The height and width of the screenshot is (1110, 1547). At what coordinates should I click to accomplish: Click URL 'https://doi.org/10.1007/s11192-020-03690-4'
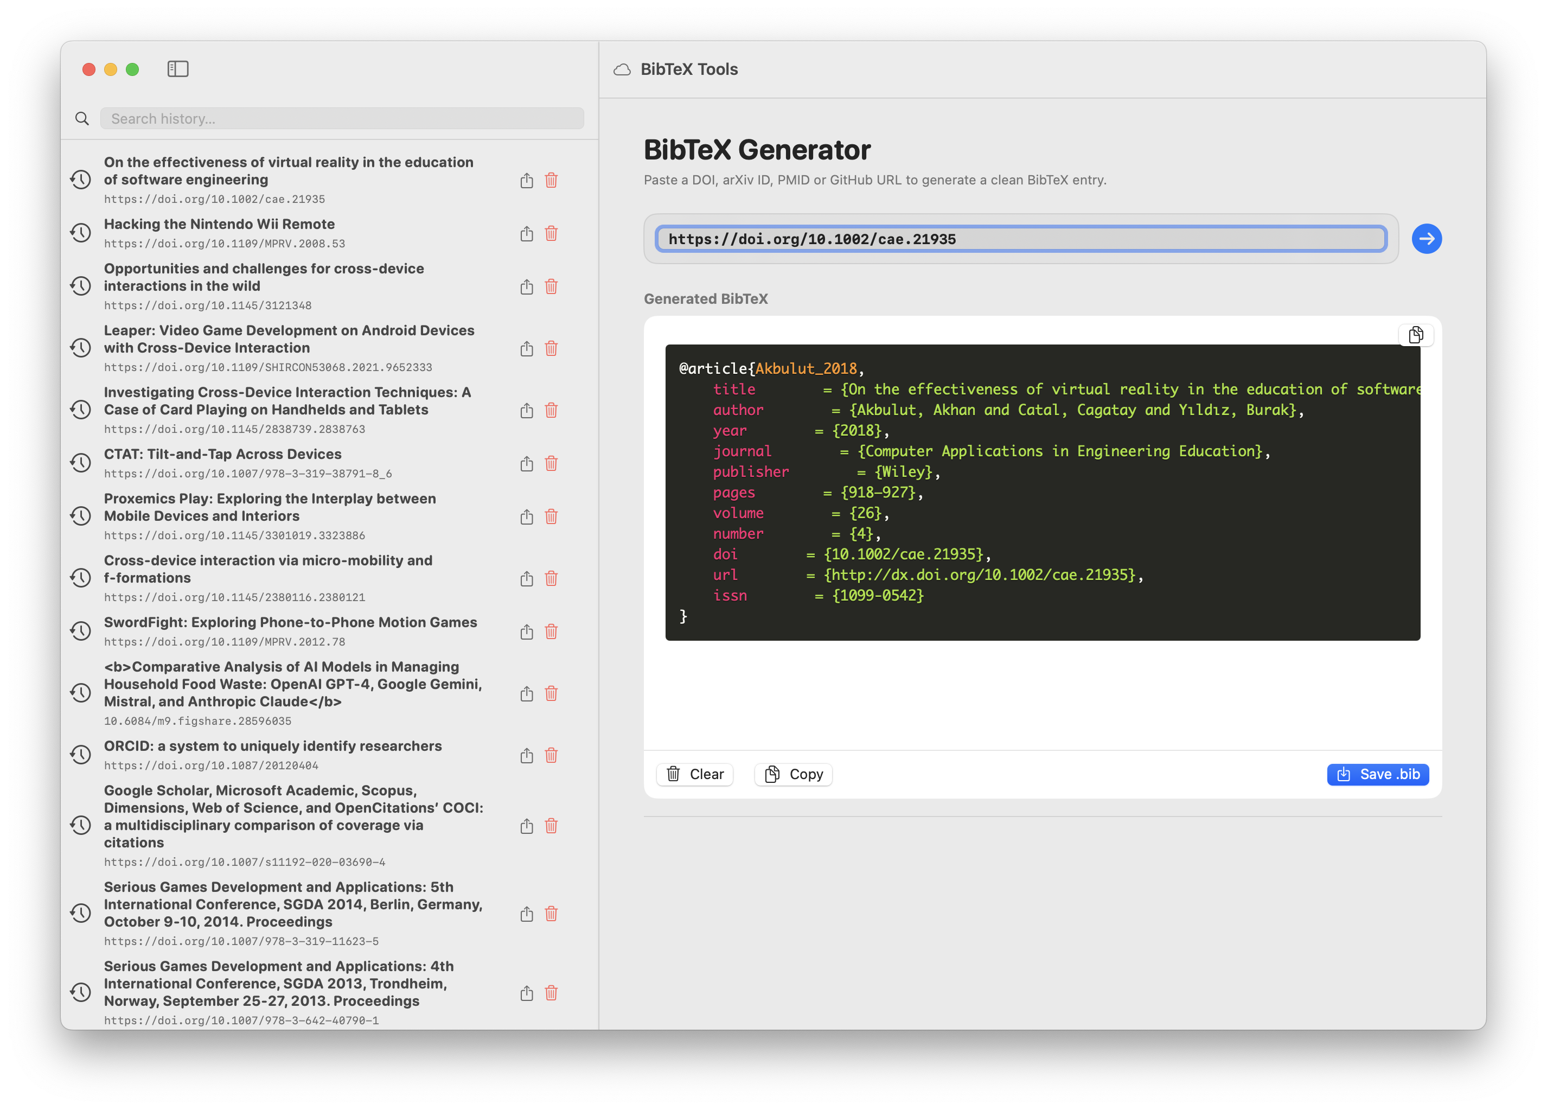point(244,863)
